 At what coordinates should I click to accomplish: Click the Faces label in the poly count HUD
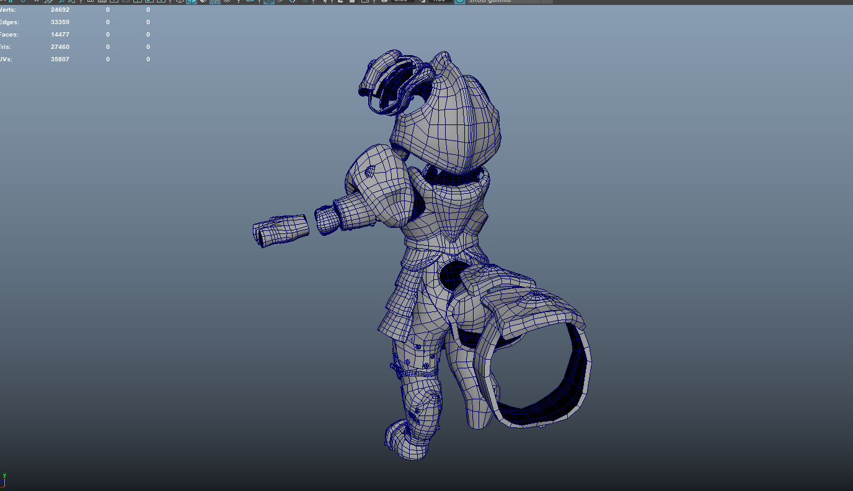coord(9,35)
